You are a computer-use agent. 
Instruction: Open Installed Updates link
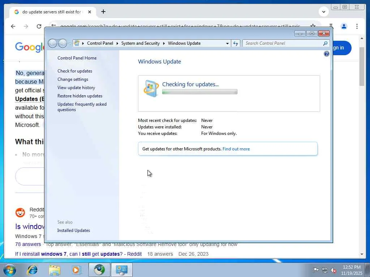(74, 230)
